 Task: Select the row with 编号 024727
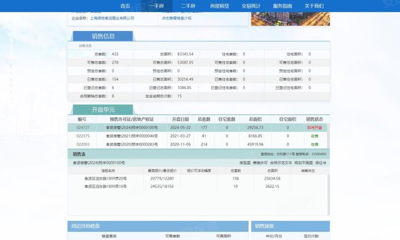pyautogui.click(x=197, y=127)
